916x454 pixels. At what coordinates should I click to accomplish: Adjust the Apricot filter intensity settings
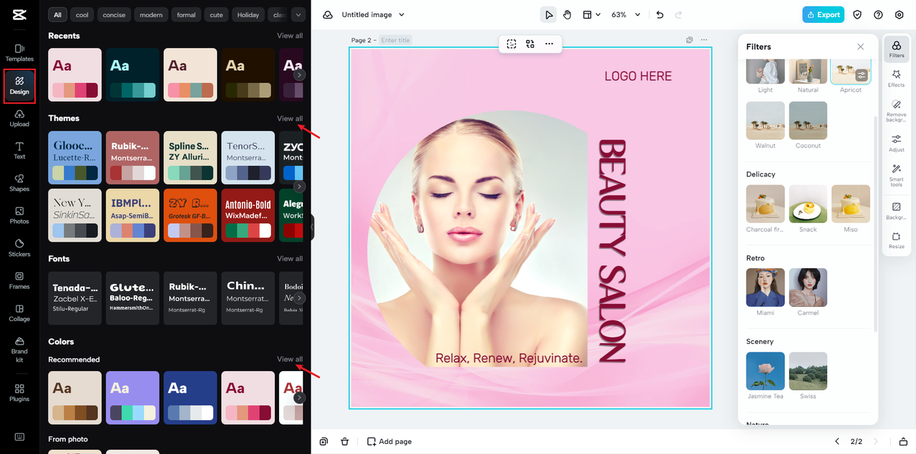(x=862, y=75)
